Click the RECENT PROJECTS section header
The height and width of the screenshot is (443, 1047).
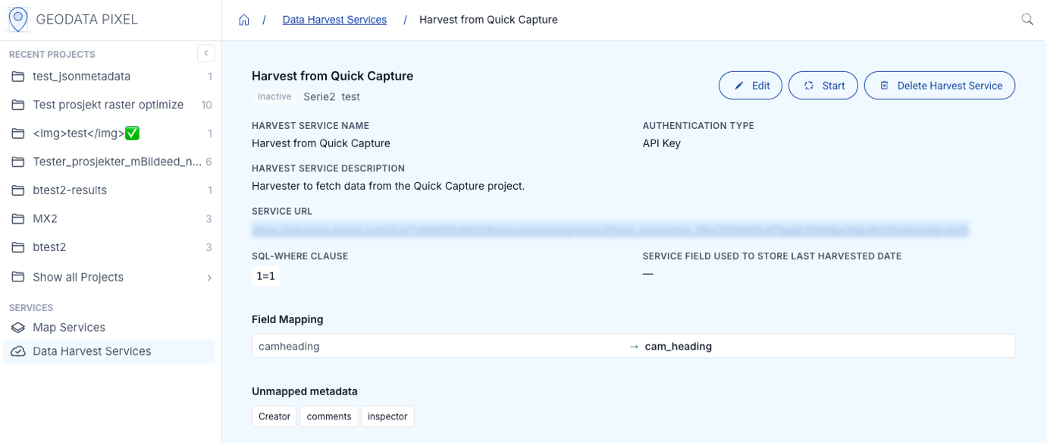52,55
